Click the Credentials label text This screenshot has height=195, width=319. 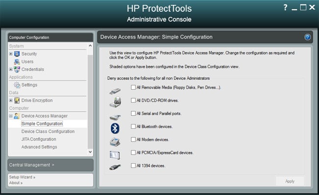click(33, 69)
